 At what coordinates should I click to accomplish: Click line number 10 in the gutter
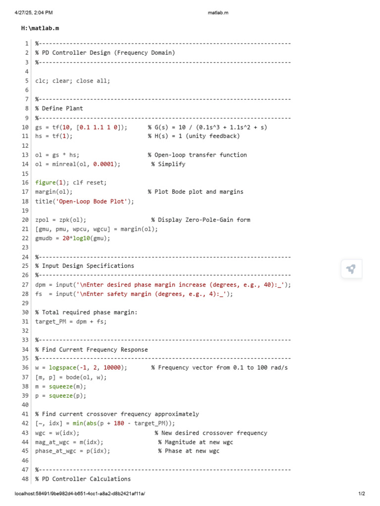(x=25, y=127)
